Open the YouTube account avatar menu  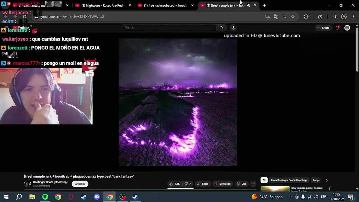pos(347,28)
